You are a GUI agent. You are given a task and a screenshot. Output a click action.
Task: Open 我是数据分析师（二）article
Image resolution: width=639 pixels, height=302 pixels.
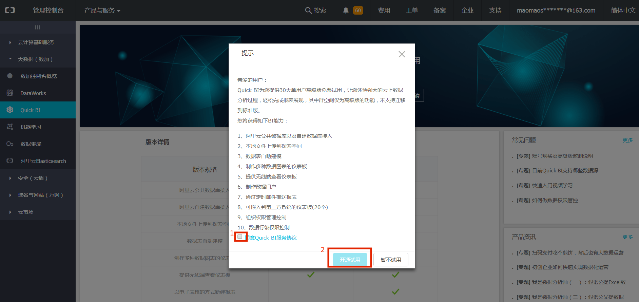(x=570, y=297)
